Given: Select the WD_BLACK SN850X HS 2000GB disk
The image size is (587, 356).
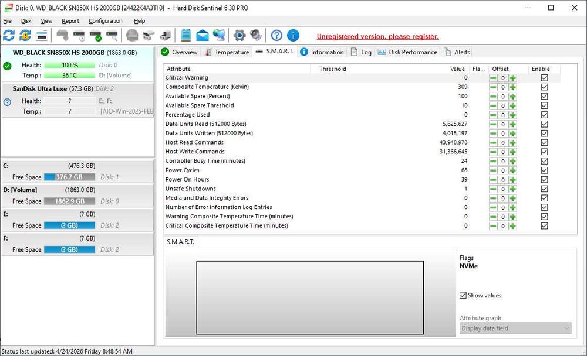Looking at the screenshot, I should (78, 64).
